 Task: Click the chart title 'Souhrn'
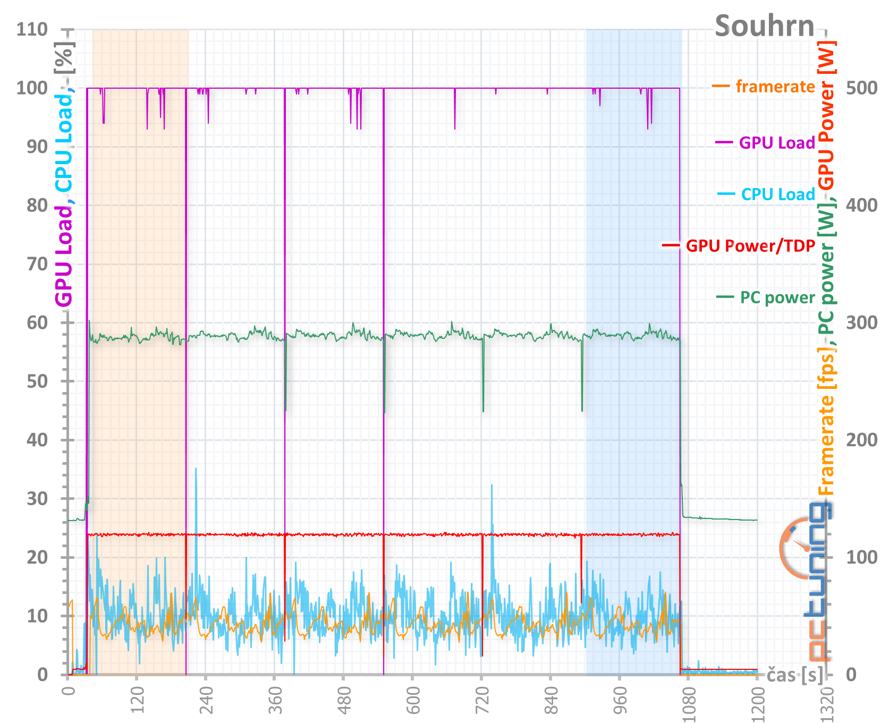pyautogui.click(x=764, y=25)
